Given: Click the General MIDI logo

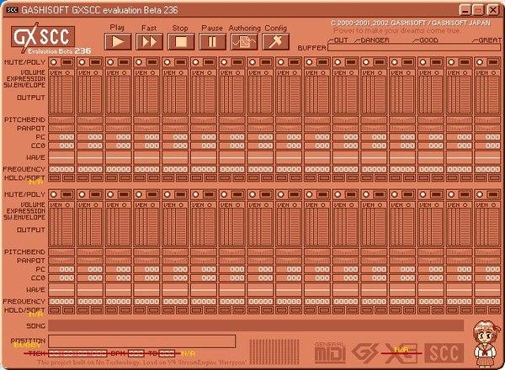Looking at the screenshot, I should click(x=330, y=351).
